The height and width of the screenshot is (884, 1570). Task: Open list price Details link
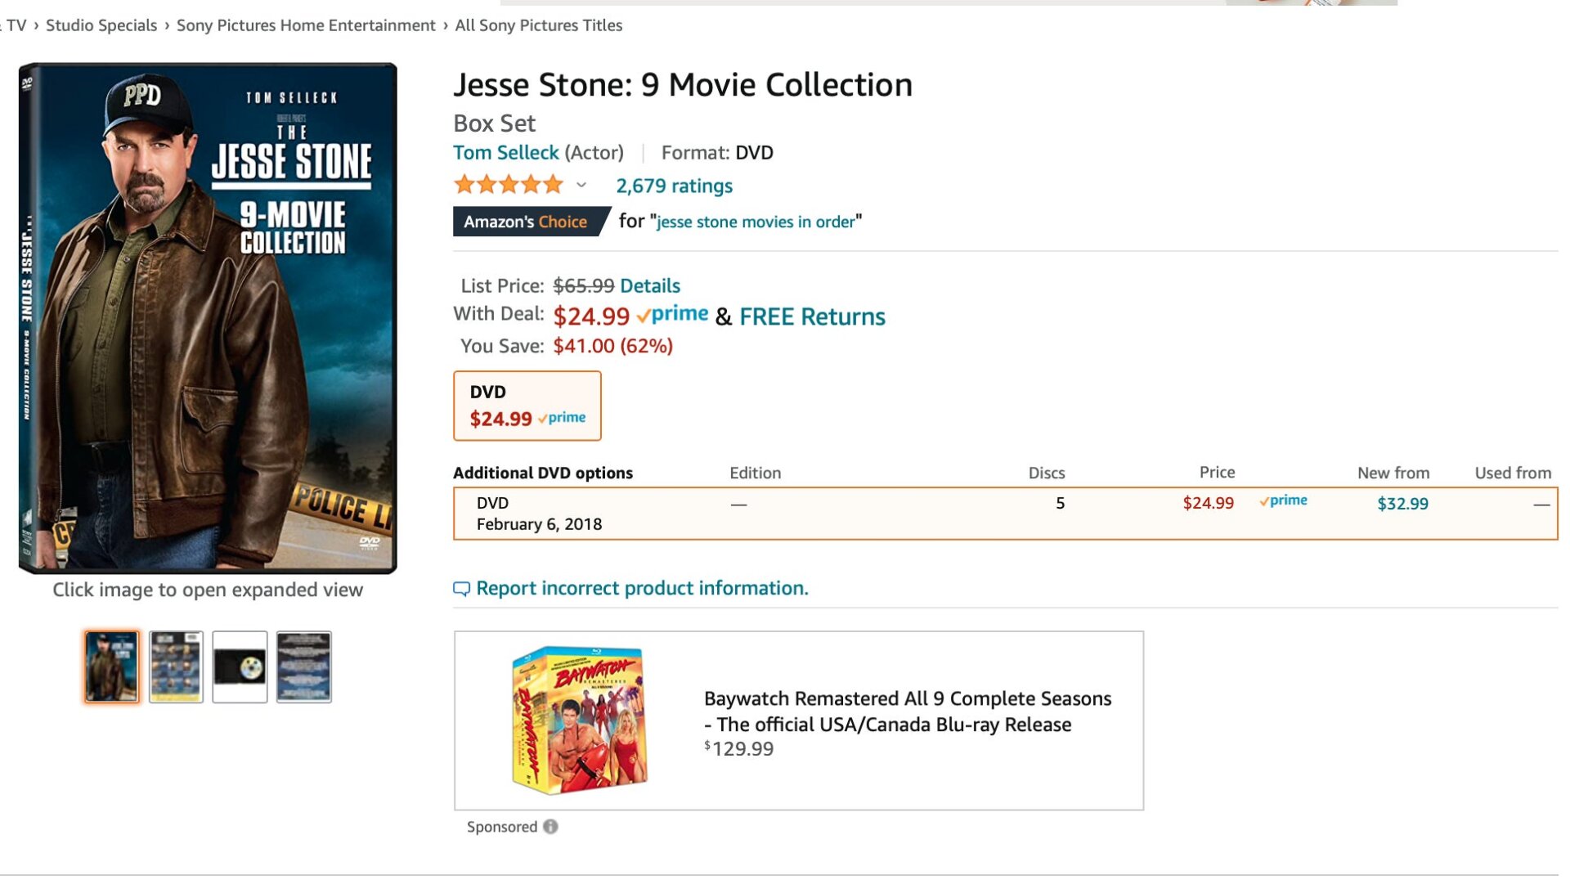(x=649, y=285)
